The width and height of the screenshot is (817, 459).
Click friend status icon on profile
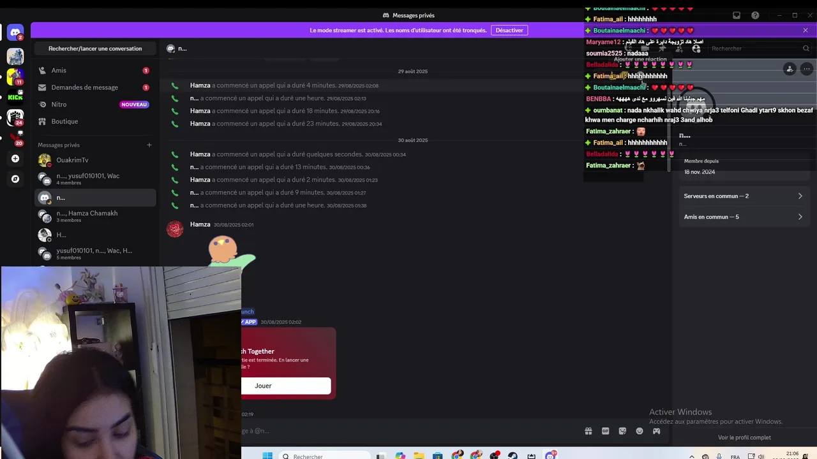click(x=790, y=69)
